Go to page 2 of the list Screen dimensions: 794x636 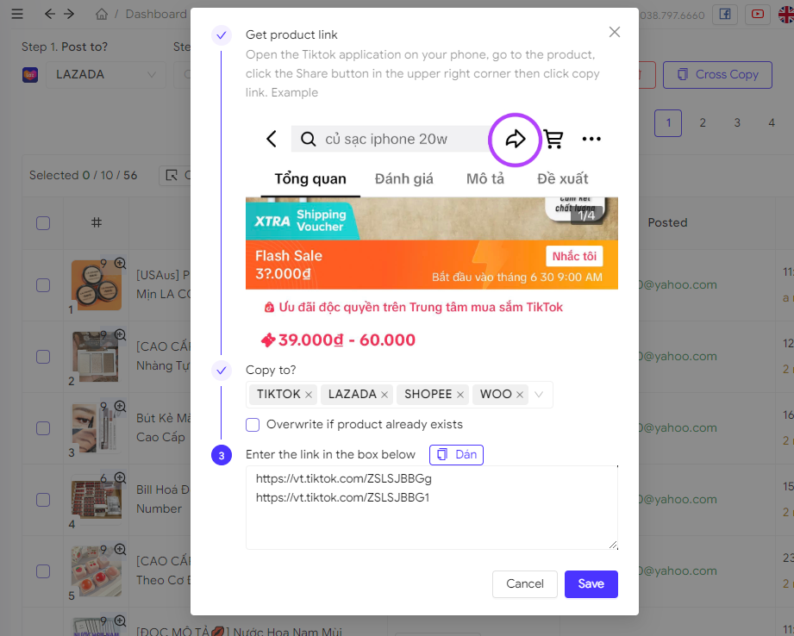point(703,123)
